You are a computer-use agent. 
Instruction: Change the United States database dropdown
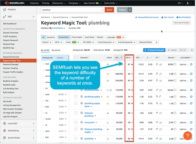(x=57, y=28)
